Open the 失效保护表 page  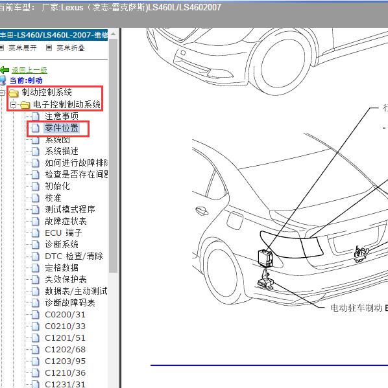[66, 279]
